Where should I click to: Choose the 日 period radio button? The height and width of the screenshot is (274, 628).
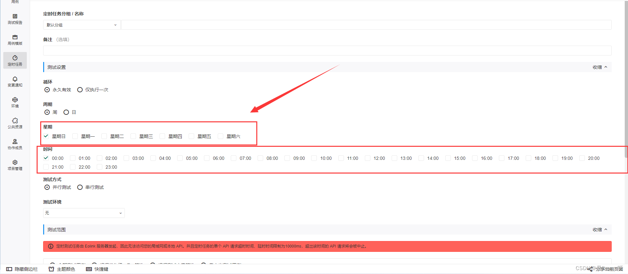point(66,112)
